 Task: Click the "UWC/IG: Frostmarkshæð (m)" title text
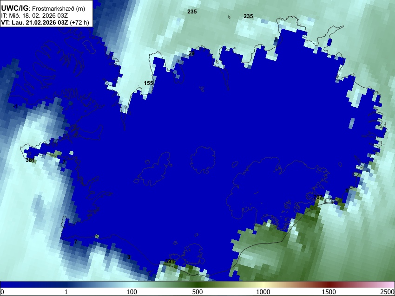point(43,8)
